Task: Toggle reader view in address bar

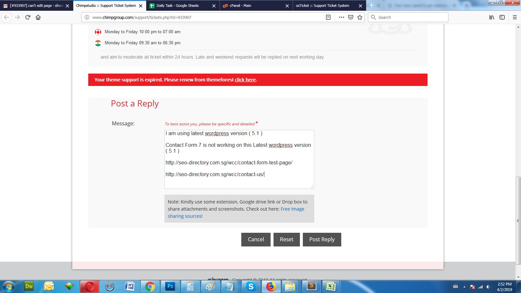Action: 328,17
